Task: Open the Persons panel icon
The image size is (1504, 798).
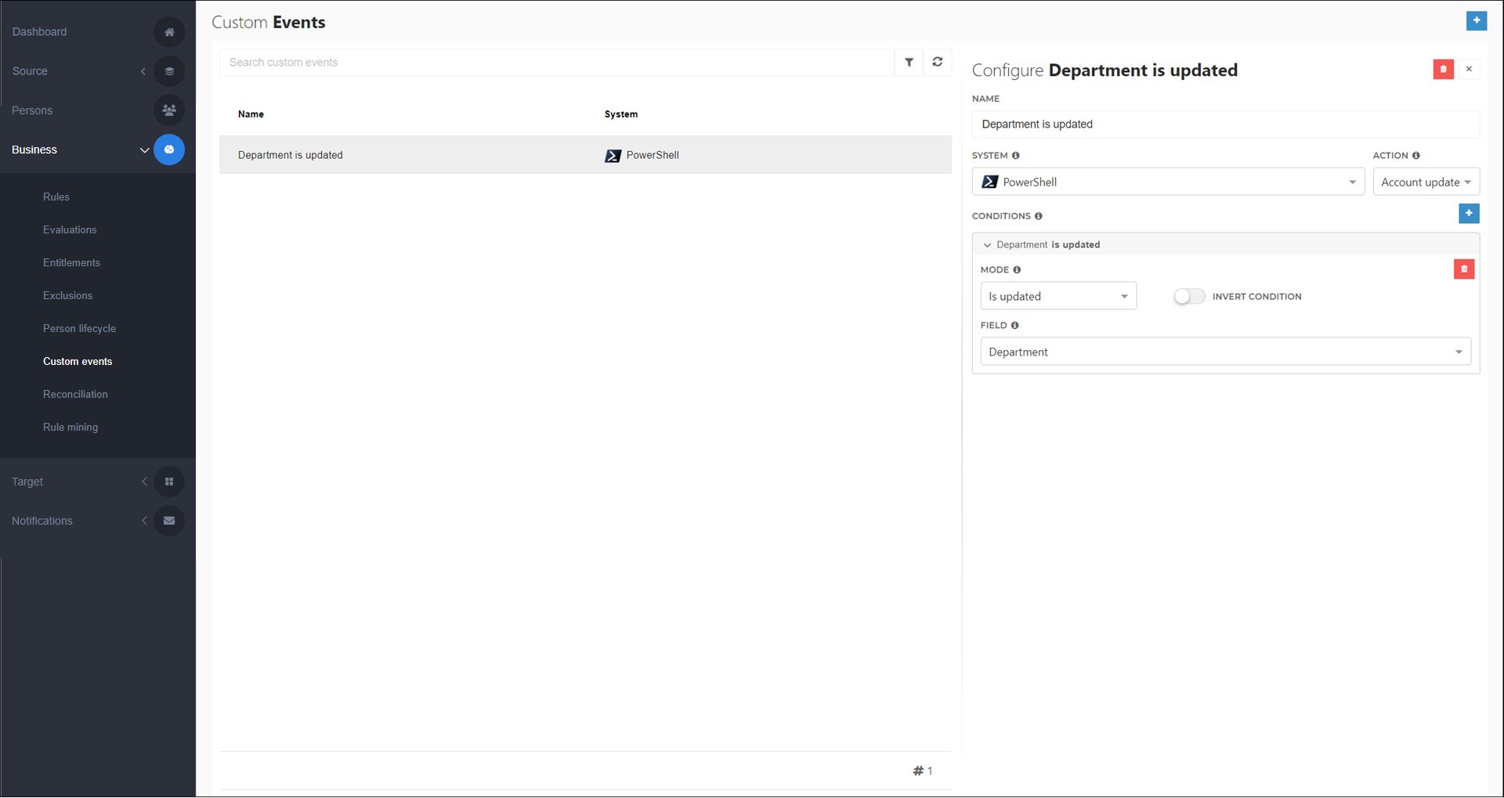Action: [x=169, y=110]
